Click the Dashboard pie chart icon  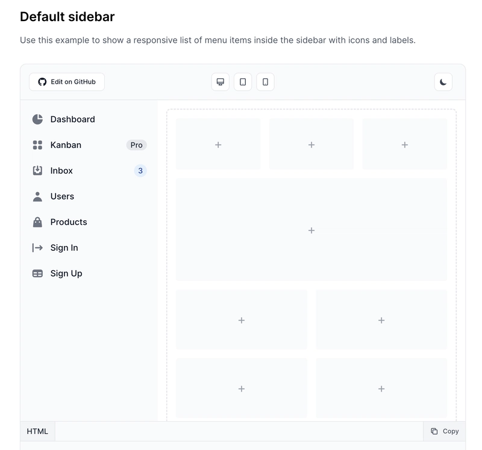pos(37,119)
